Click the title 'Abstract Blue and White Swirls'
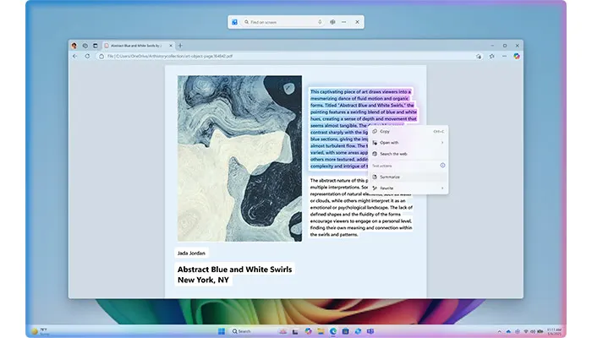Image resolution: width=592 pixels, height=338 pixels. click(235, 270)
